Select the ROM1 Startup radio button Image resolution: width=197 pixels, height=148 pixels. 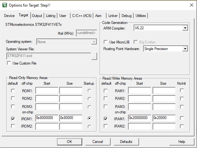[90, 91]
